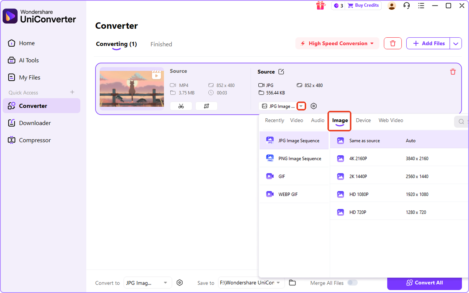Switch to the Finished tab
This screenshot has height=293, width=469.
(161, 44)
